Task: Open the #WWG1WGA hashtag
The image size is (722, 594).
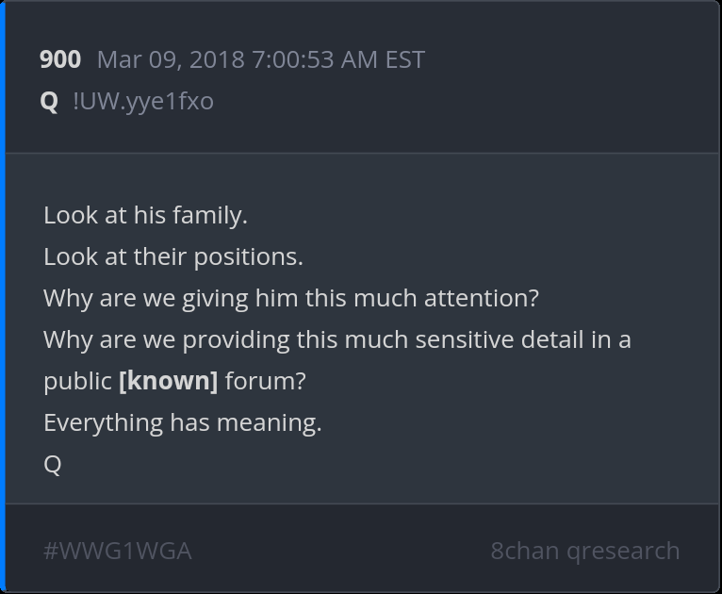Action: pos(118,551)
